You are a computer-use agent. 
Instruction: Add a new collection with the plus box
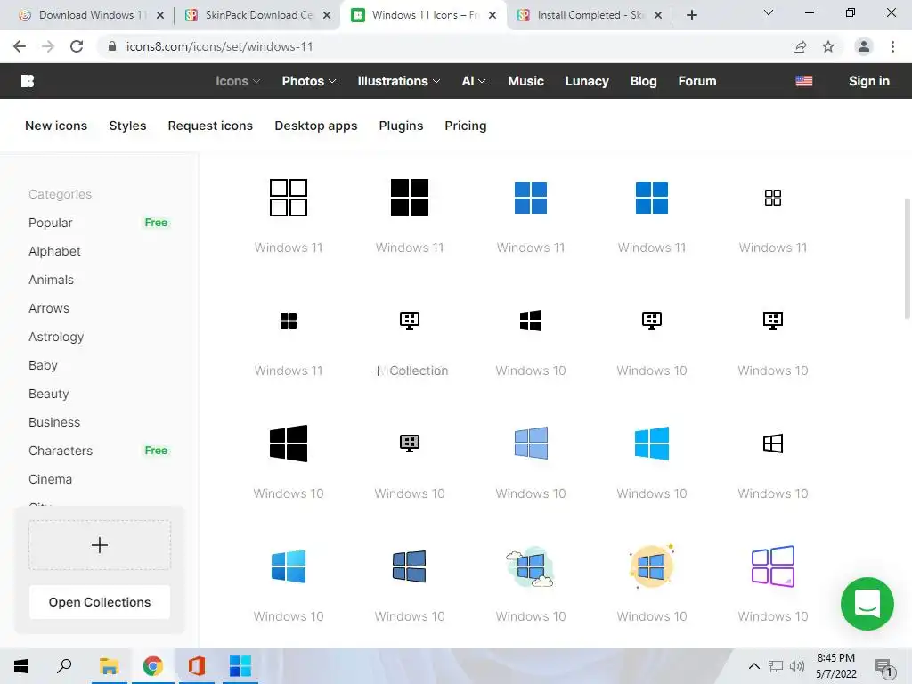100,545
